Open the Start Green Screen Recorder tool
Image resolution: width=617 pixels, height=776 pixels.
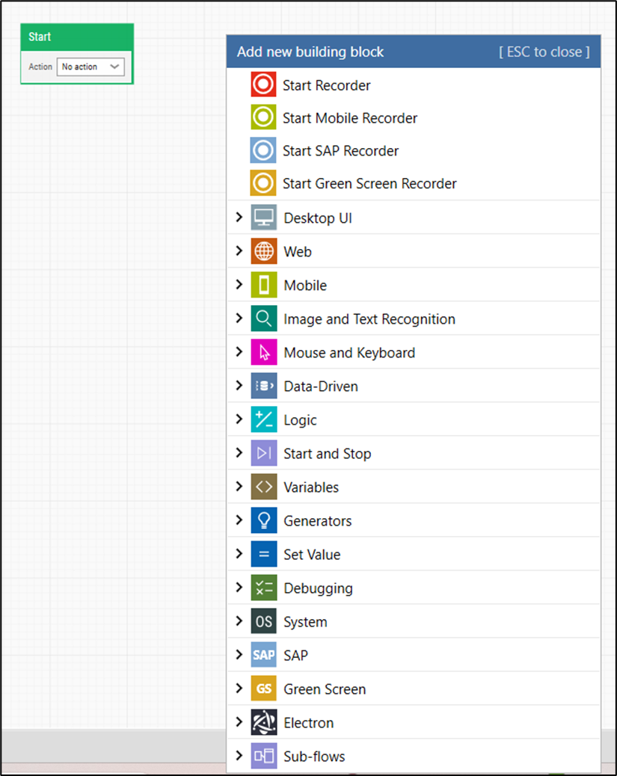click(263, 182)
